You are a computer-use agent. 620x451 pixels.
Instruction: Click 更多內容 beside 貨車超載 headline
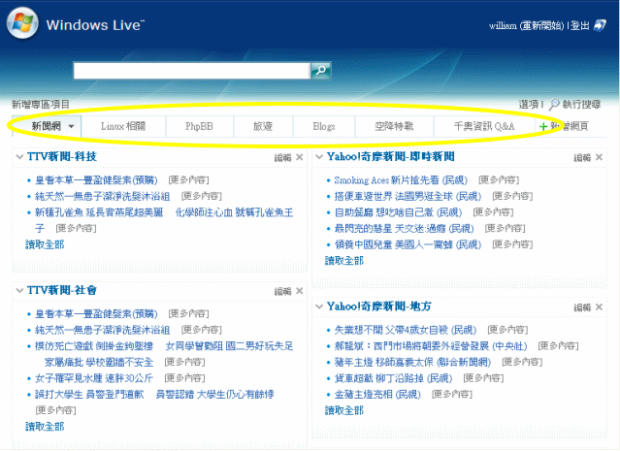pos(483,378)
